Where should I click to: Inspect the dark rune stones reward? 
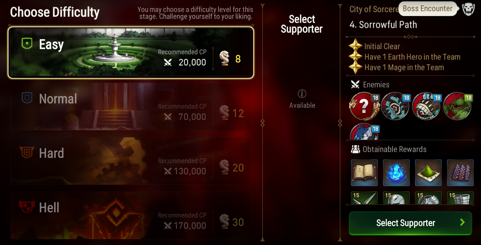[460, 173]
